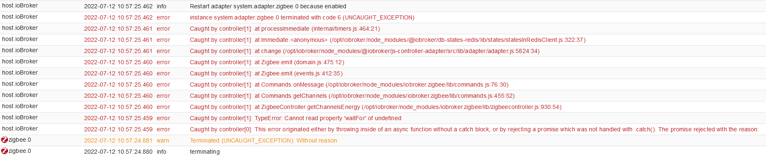
Task: Select the 'Zigbee.emit (events.js:412:35)' line
Action: (x=266, y=73)
